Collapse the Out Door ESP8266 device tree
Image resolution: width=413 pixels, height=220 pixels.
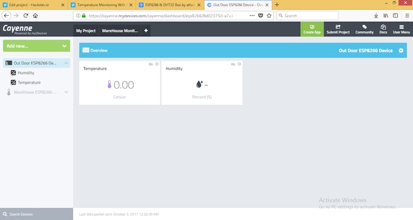pyautogui.click(x=66, y=63)
